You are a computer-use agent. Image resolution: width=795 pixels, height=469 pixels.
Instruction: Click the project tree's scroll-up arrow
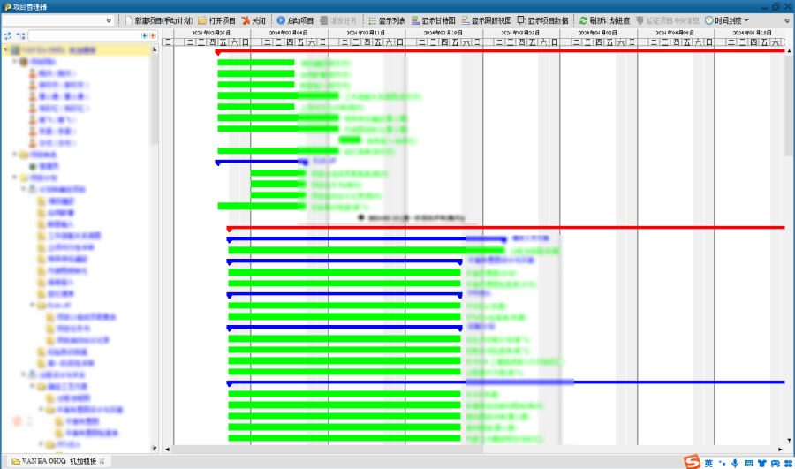(155, 49)
